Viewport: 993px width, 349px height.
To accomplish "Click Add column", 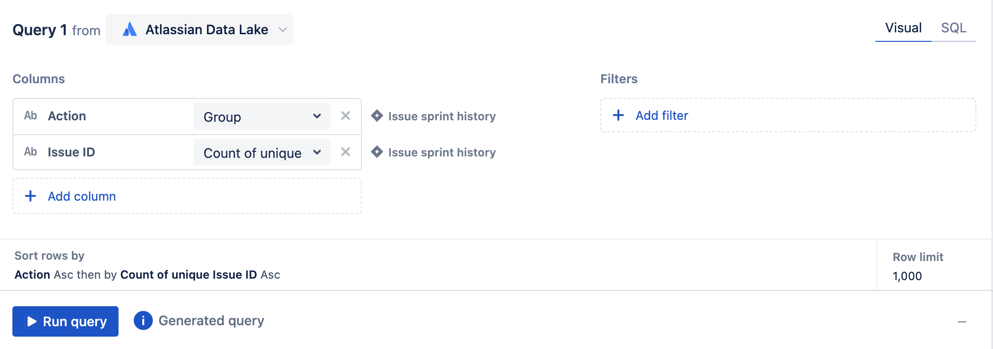I will pos(82,196).
